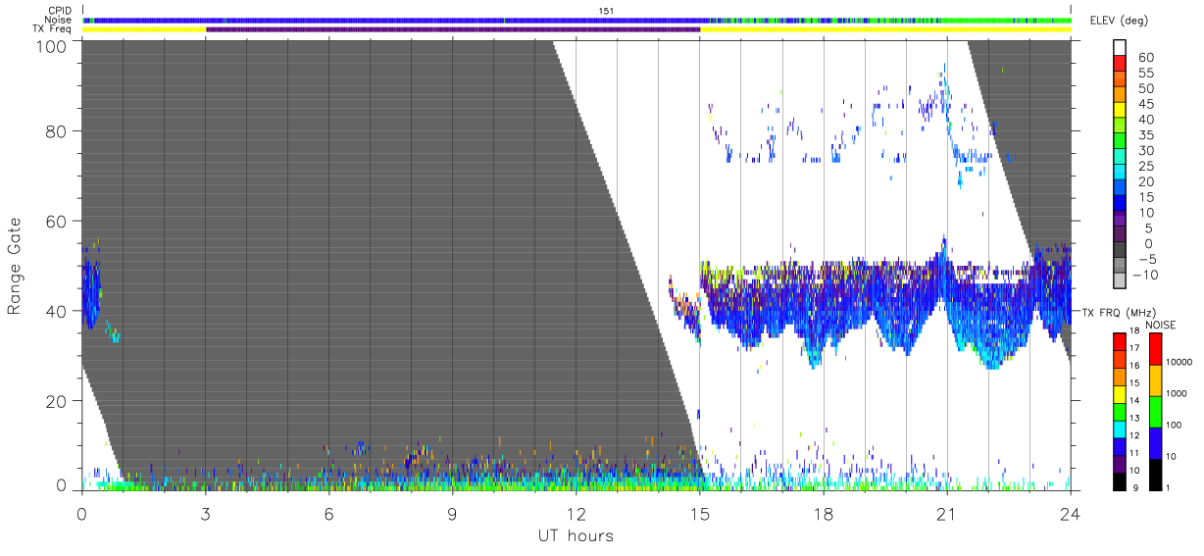Click ELEV legend value 55

click(x=1144, y=73)
